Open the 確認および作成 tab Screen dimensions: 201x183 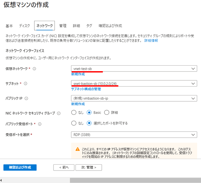(x=110, y=26)
